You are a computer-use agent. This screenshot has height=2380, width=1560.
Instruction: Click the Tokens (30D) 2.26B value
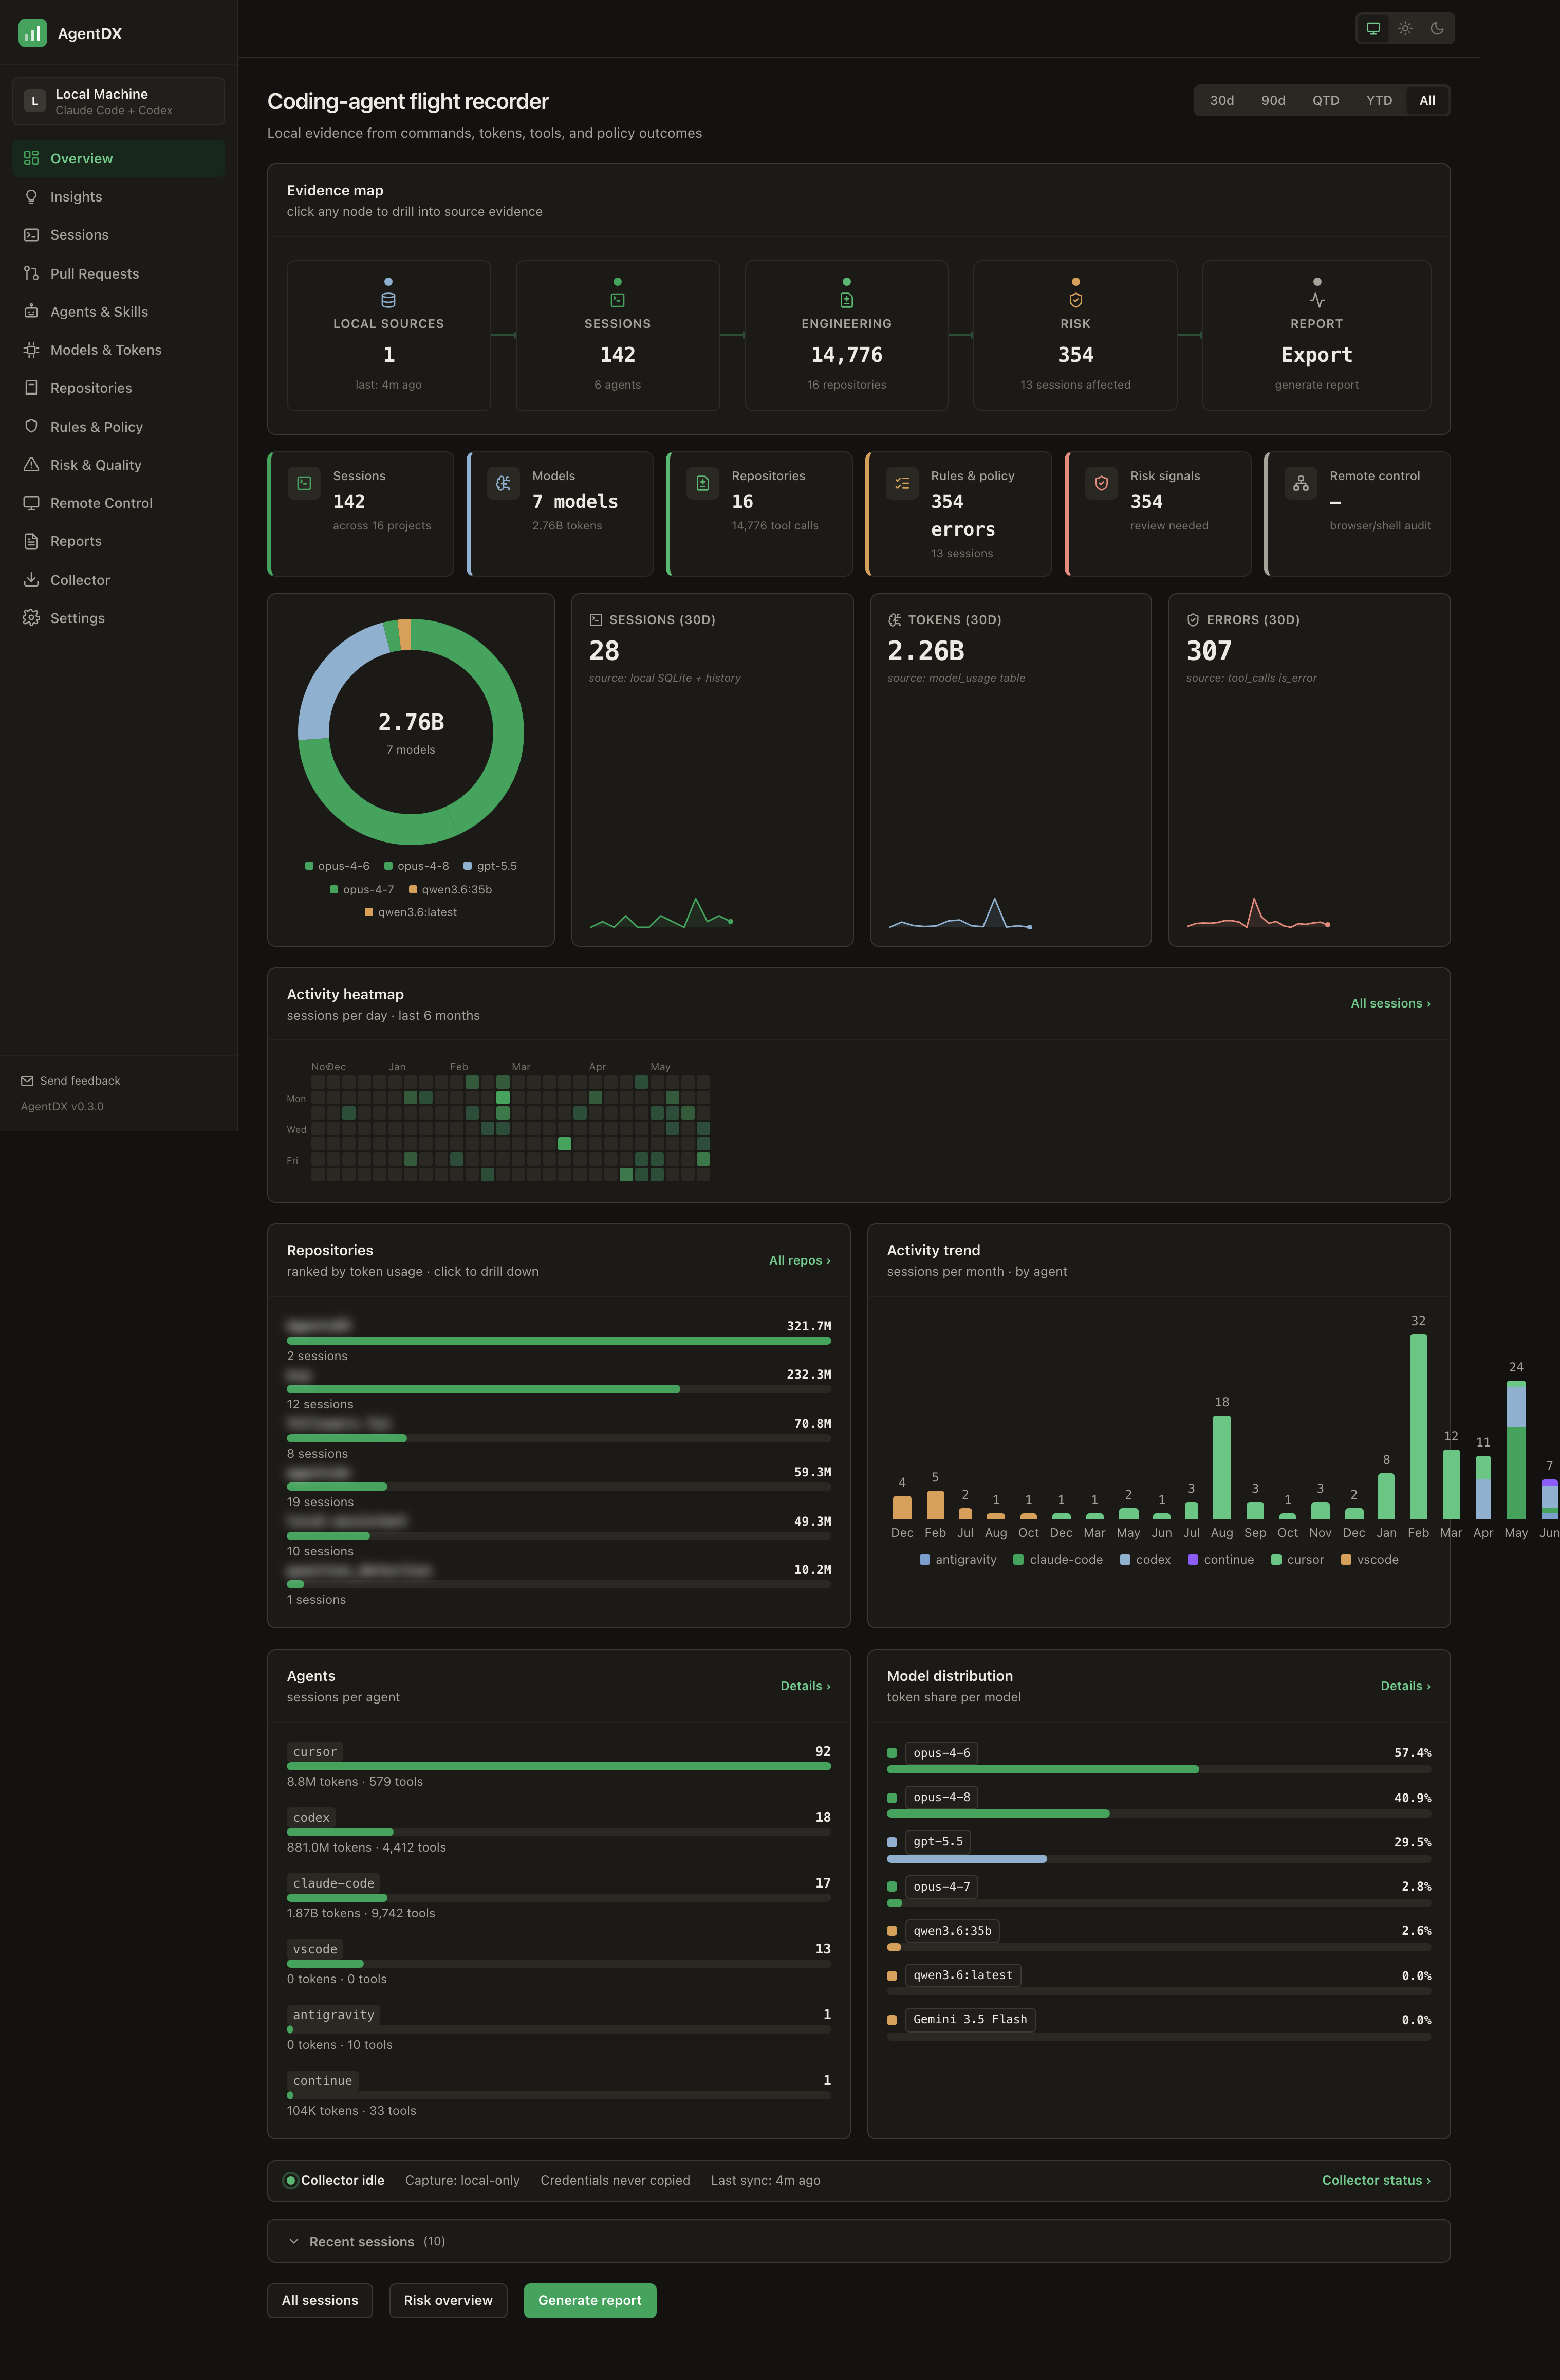click(925, 651)
